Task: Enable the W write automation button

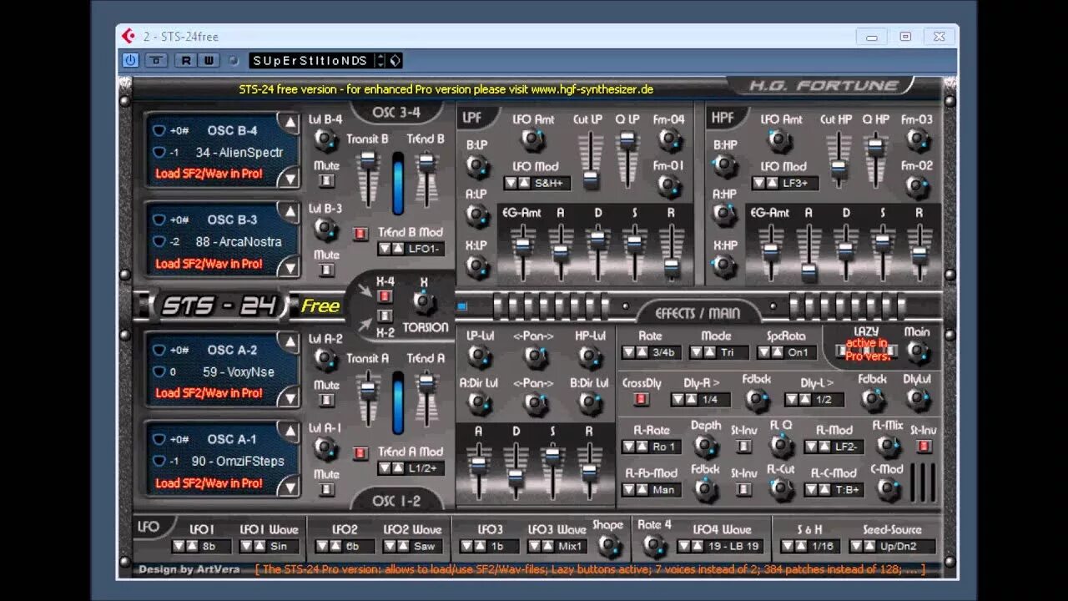Action: [x=209, y=60]
